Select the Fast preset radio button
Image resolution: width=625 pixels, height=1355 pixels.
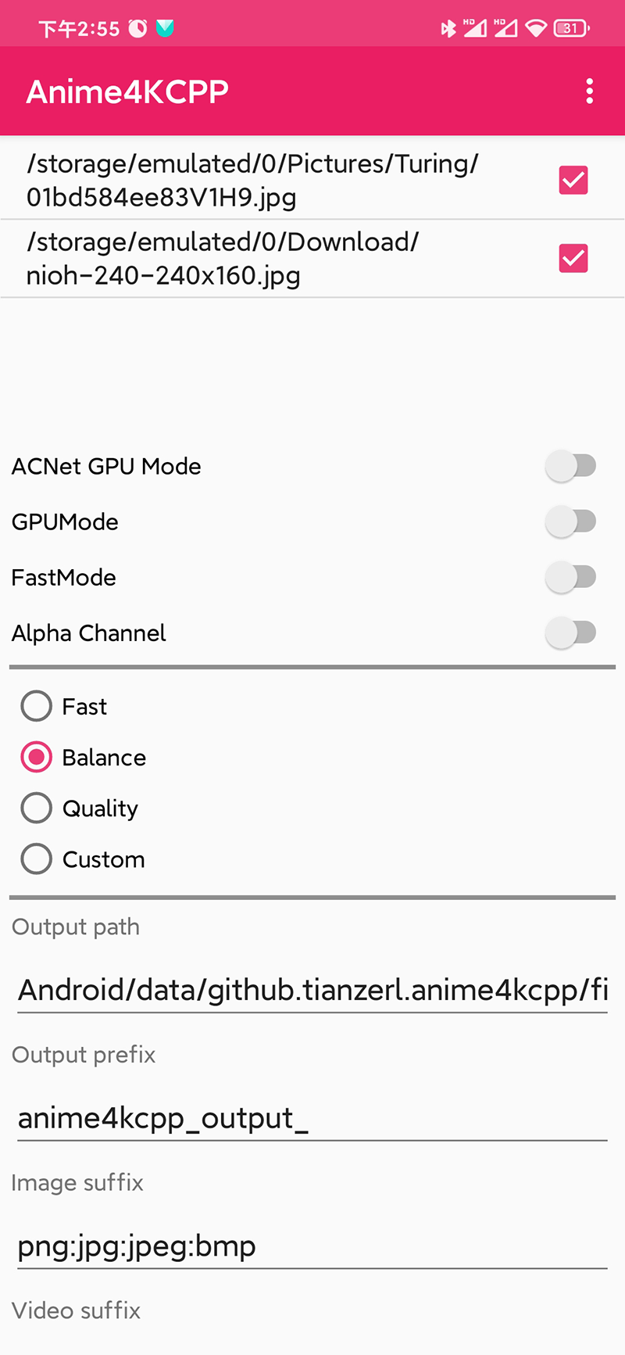(37, 706)
